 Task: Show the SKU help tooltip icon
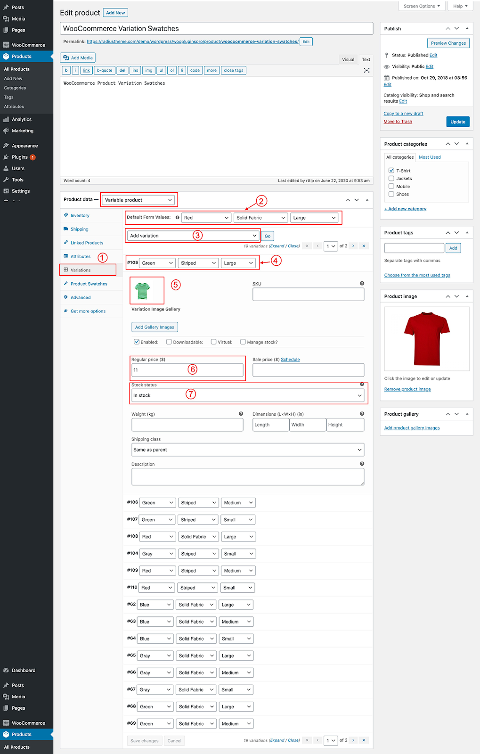(x=362, y=284)
